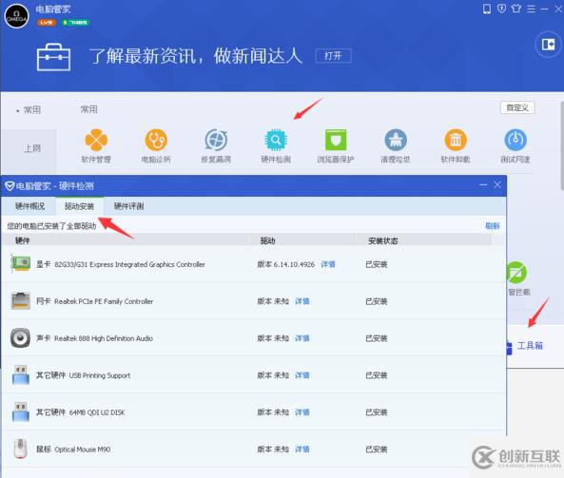Switch to the 硬件评测 tab

click(128, 206)
